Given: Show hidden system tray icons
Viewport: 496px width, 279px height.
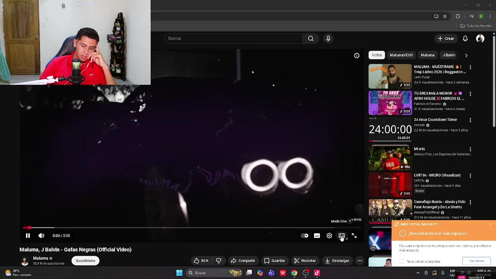Looking at the screenshot, I should 418,273.
